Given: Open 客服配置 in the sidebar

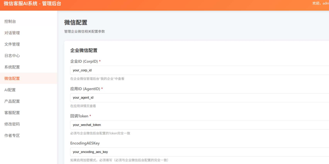Looking at the screenshot, I should [28, 113].
